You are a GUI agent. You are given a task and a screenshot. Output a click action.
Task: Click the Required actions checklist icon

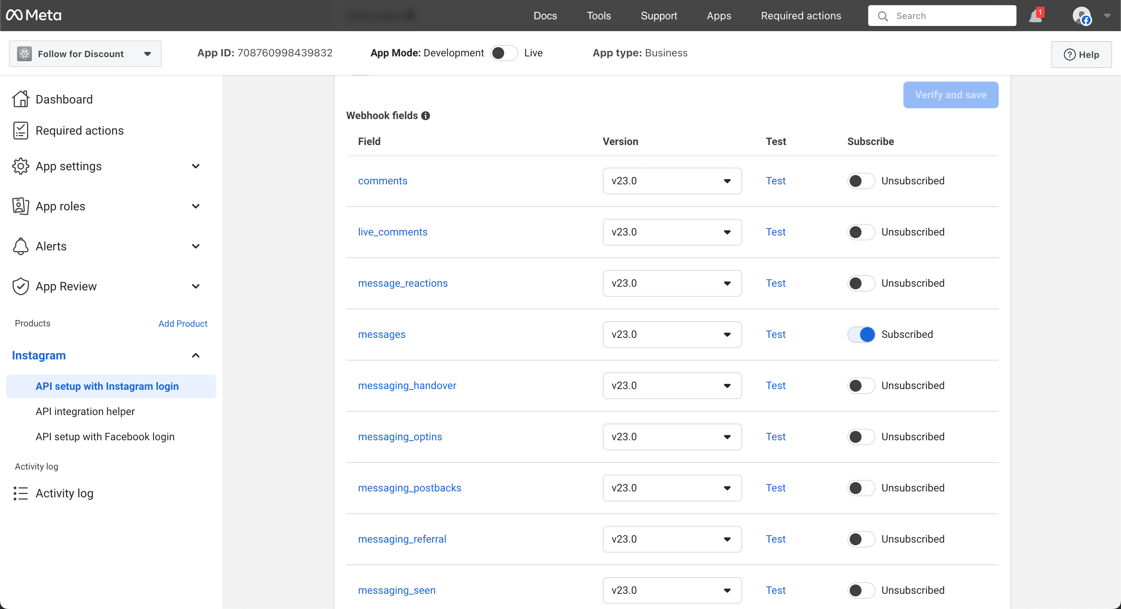tap(20, 131)
